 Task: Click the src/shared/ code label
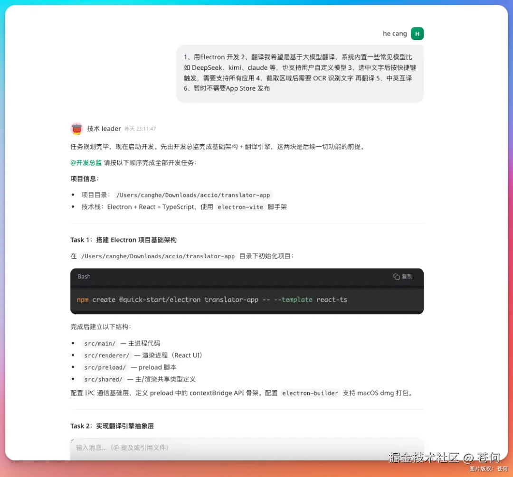coord(104,379)
